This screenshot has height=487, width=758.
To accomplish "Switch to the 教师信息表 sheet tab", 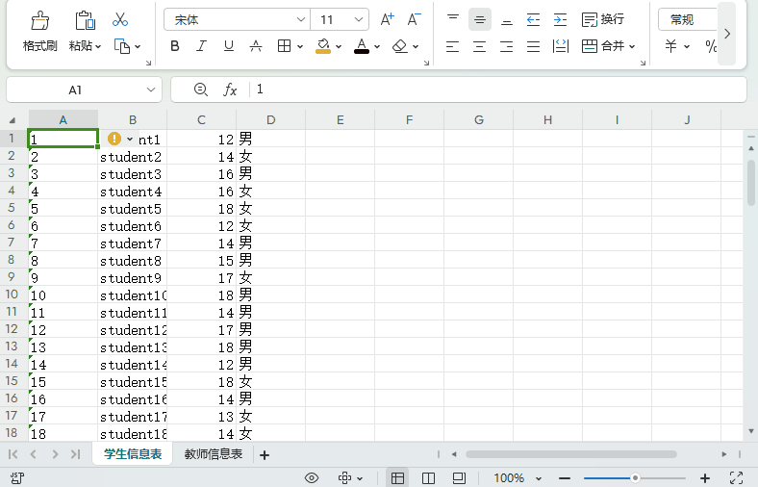I will coord(214,454).
